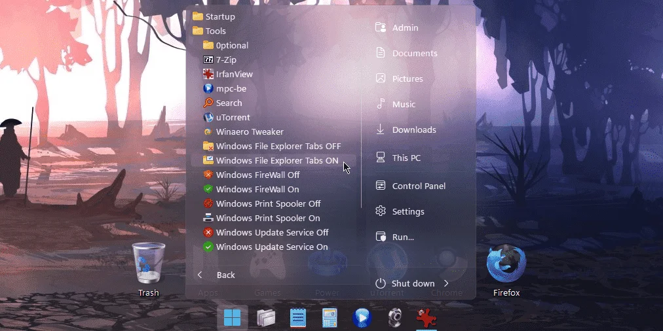Viewport: 663px width, 331px height.
Task: Open Pictures from the right pane
Action: click(399, 78)
